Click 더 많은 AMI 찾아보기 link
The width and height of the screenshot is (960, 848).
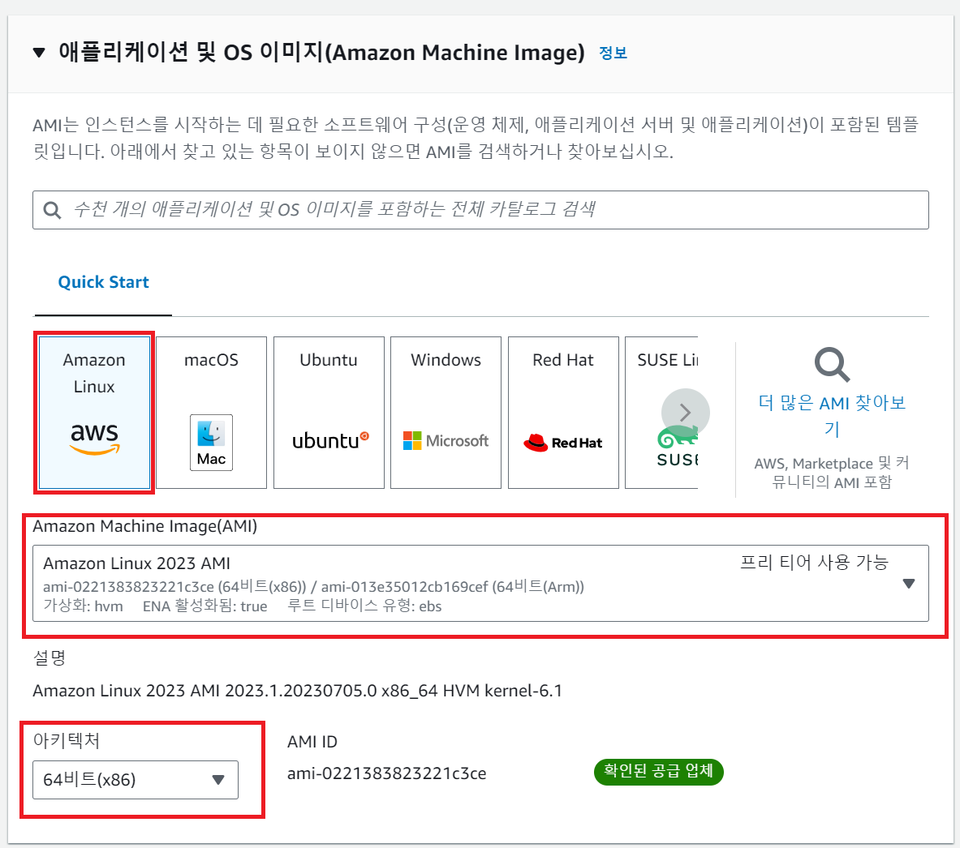coord(831,414)
